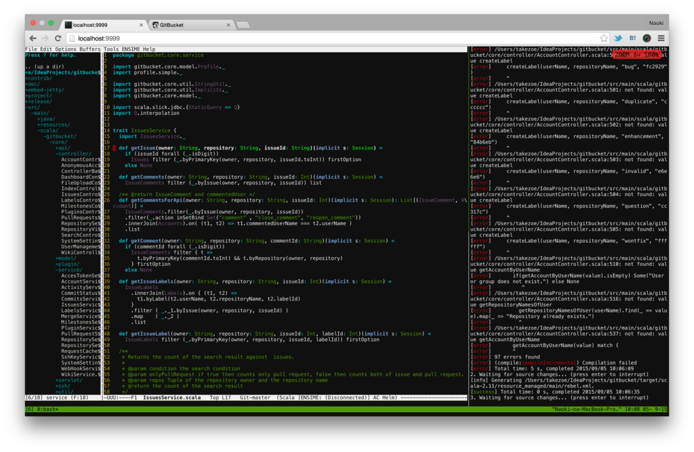Go back using the browser back arrow
694x452 pixels.
coord(33,39)
